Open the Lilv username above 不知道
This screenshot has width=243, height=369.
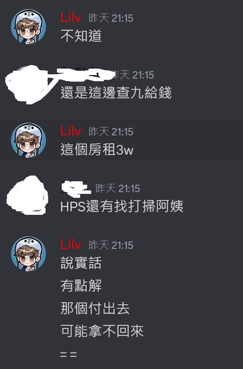(71, 18)
